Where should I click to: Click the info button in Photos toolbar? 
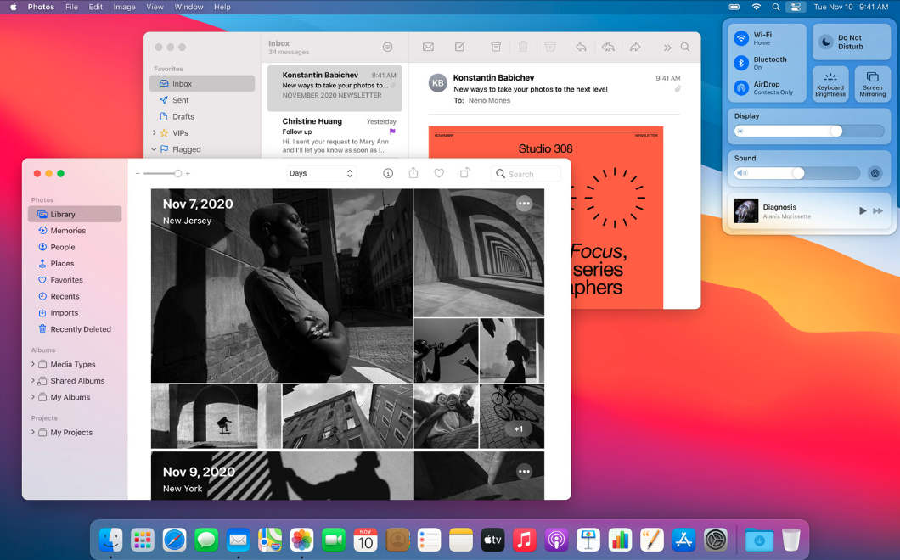pos(388,173)
